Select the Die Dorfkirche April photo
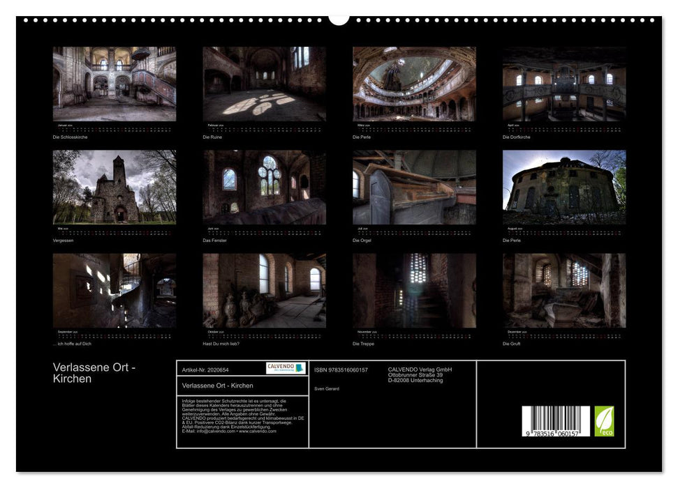The height and width of the screenshot is (488, 678). [564, 84]
